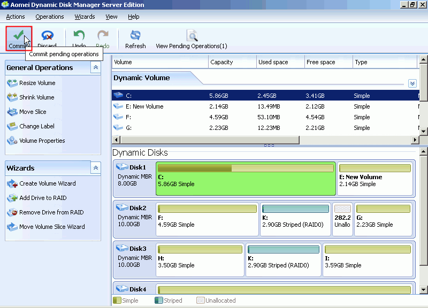Image resolution: width=428 pixels, height=308 pixels.
Task: Collapse the Wizards panel
Action: 95,168
